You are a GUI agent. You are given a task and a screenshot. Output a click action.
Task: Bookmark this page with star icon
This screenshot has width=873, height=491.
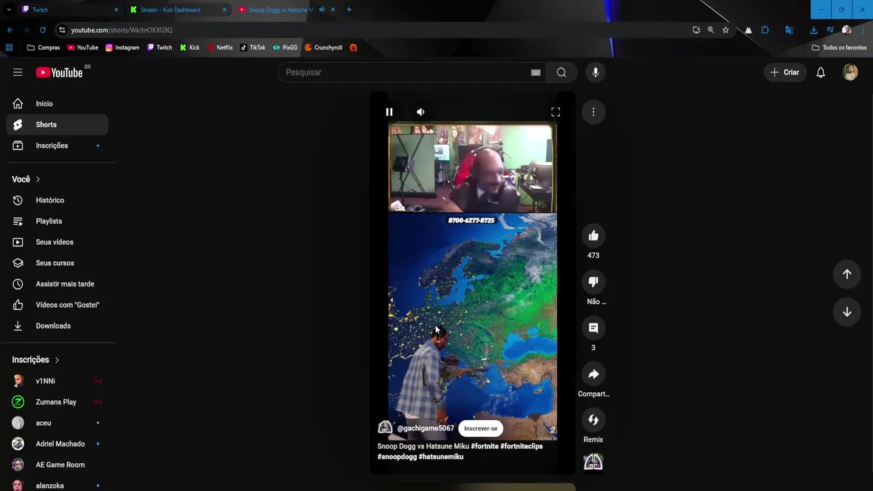726,30
